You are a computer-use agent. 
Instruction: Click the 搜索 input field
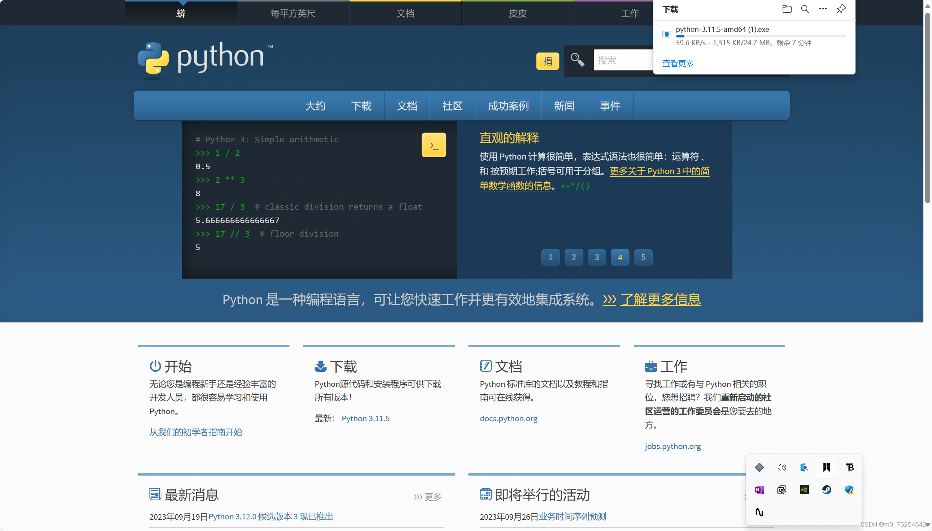(x=623, y=60)
